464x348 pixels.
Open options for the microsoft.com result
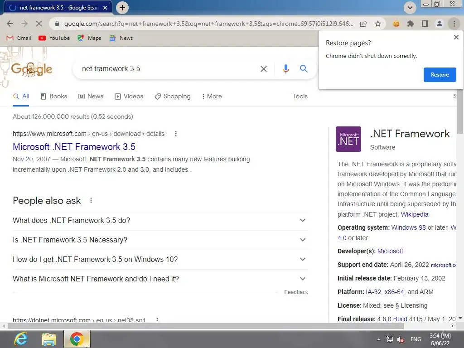176,134
